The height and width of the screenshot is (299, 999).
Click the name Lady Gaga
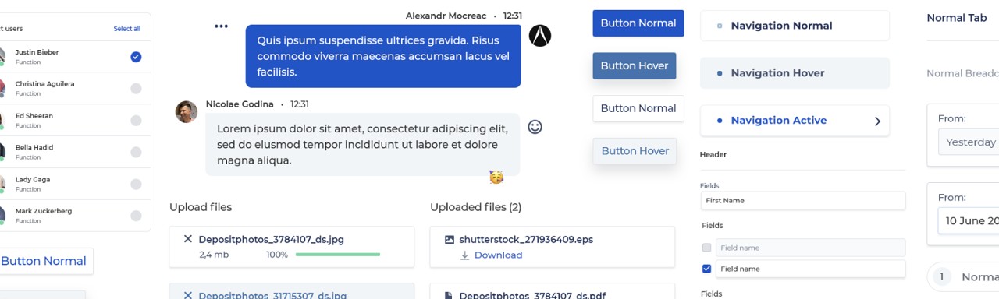(x=33, y=180)
